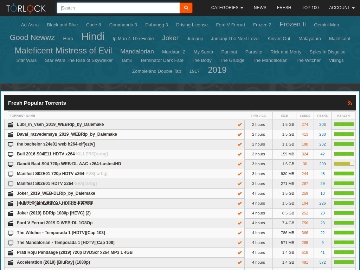Go to the News page
The height and width of the screenshot is (270, 360).
260,8
